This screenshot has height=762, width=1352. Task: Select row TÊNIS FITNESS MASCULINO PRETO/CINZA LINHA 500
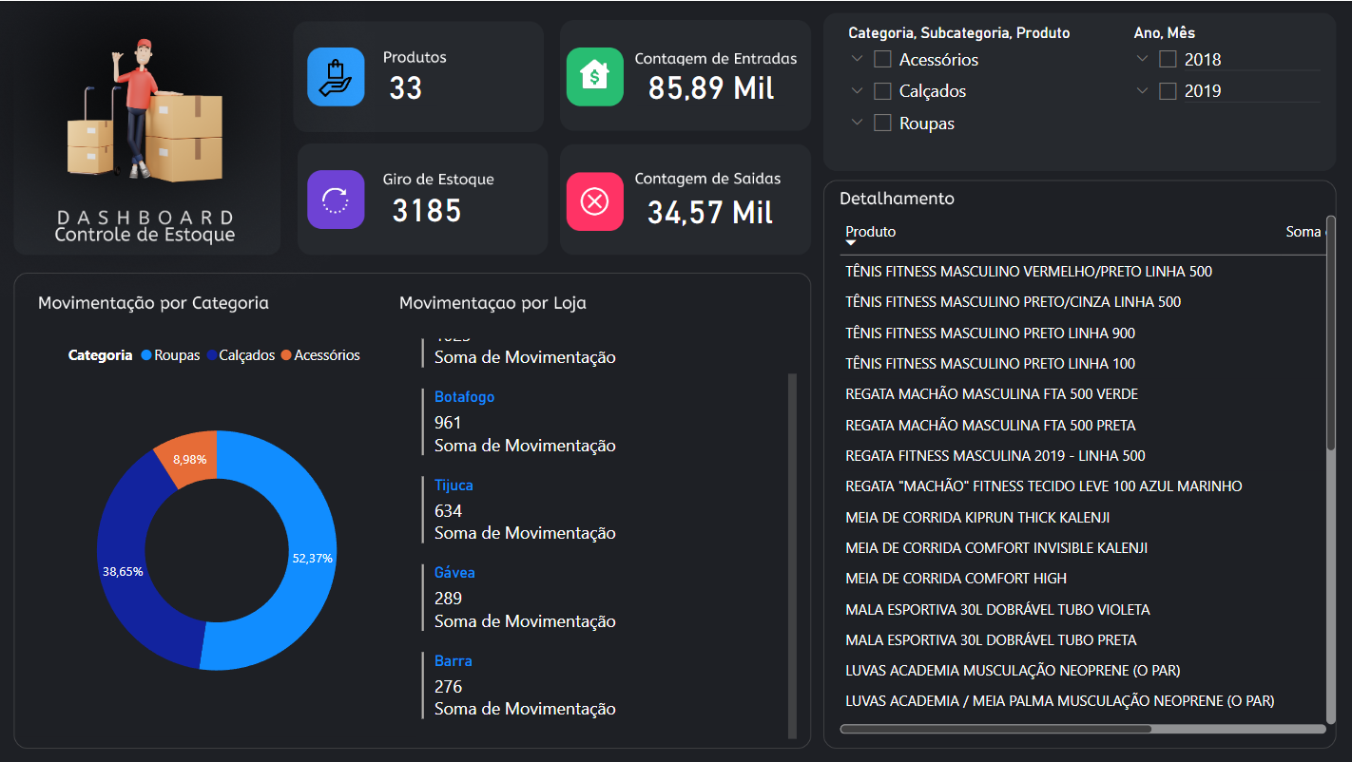point(1084,301)
